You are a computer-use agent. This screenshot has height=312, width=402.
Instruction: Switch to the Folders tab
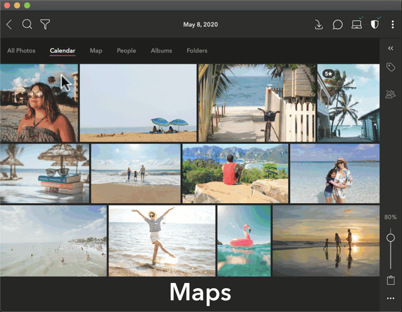197,50
